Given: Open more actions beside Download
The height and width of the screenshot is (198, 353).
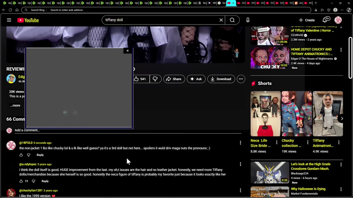Looking at the screenshot, I should pos(241,79).
